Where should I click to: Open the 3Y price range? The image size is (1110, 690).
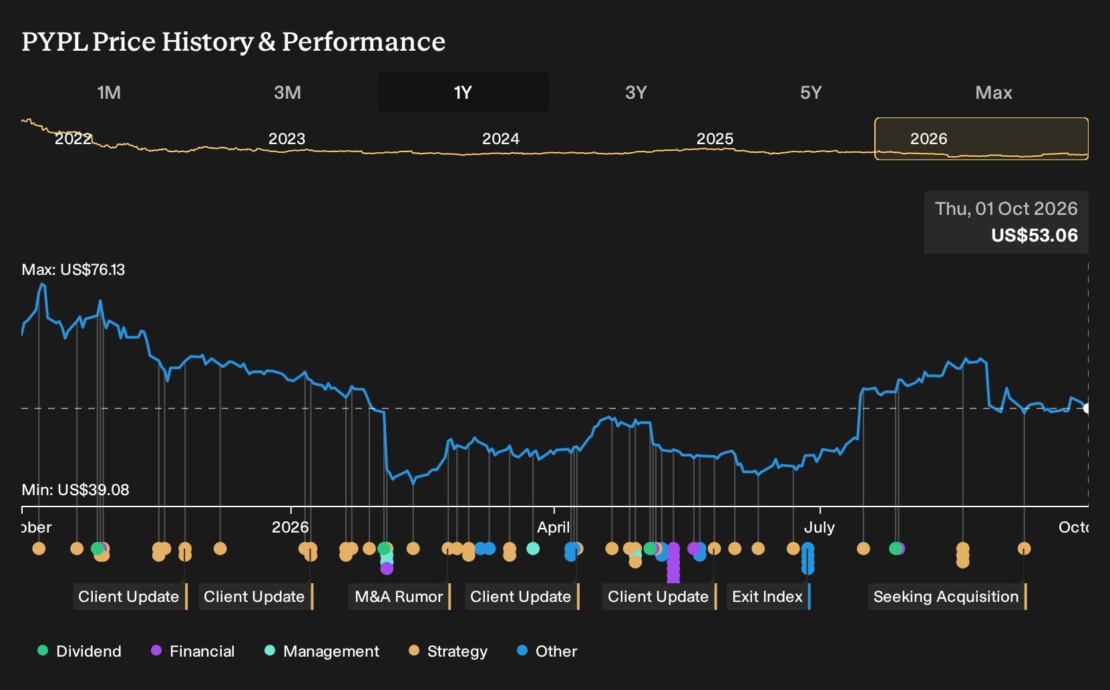pyautogui.click(x=636, y=92)
